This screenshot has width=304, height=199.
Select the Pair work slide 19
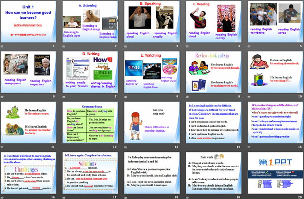click(214, 173)
